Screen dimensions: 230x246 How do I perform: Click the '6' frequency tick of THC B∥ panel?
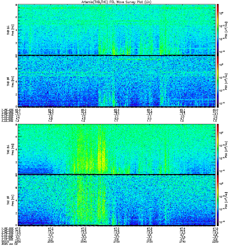tap(16, 188)
